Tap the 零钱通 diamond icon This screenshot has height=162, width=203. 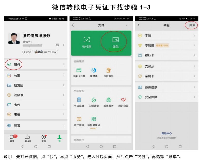pyautogui.click(x=140, y=45)
